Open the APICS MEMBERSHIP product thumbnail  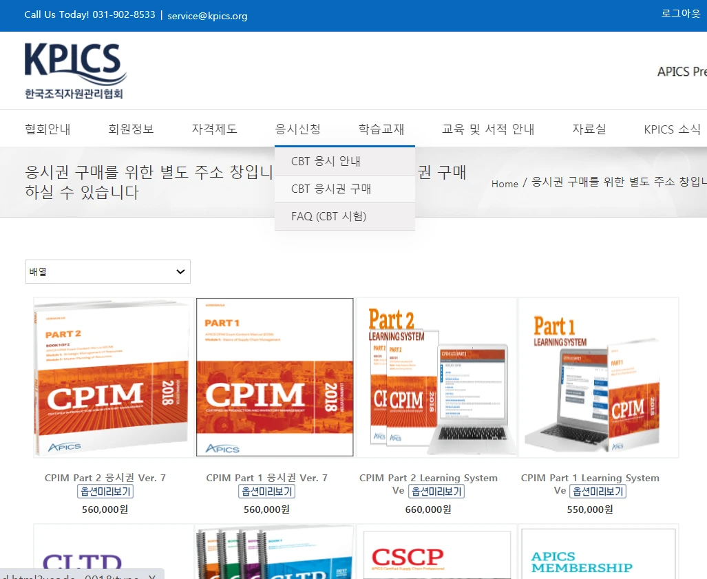coord(598,551)
